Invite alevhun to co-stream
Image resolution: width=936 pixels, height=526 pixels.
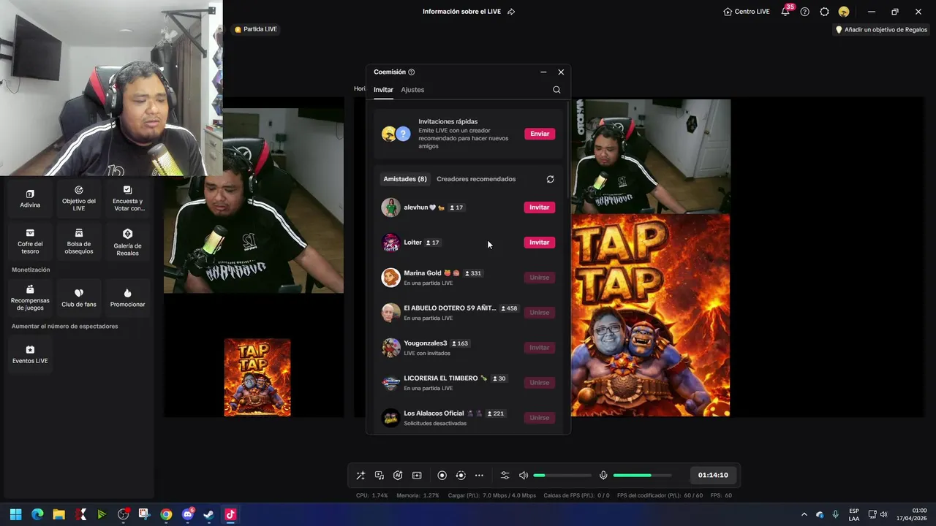point(540,207)
